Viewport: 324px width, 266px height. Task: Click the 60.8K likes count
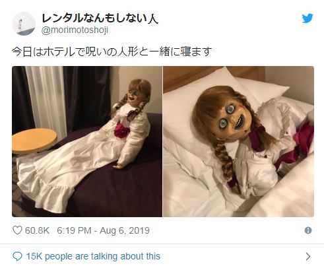[x=37, y=230]
